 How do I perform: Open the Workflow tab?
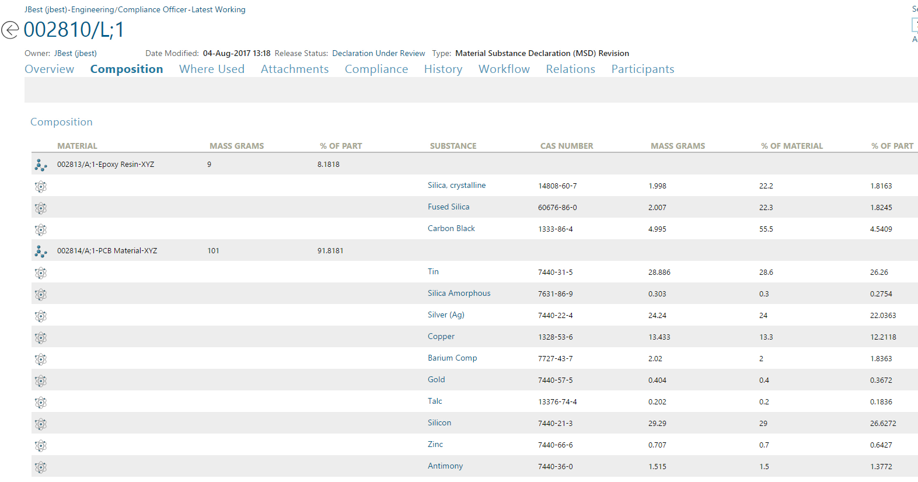(x=504, y=69)
